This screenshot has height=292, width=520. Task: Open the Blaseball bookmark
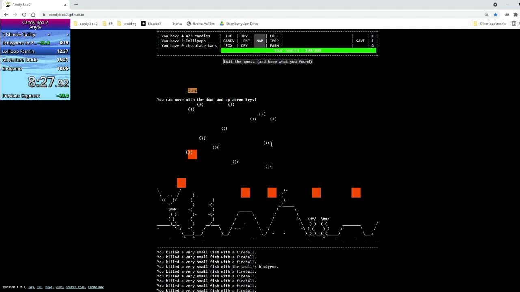pyautogui.click(x=151, y=24)
